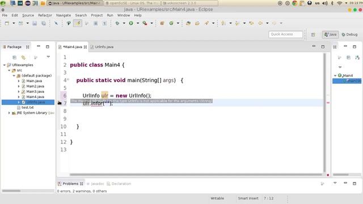Open Package Explorer view menu arrow
This screenshot has width=363, height=204.
click(48, 57)
